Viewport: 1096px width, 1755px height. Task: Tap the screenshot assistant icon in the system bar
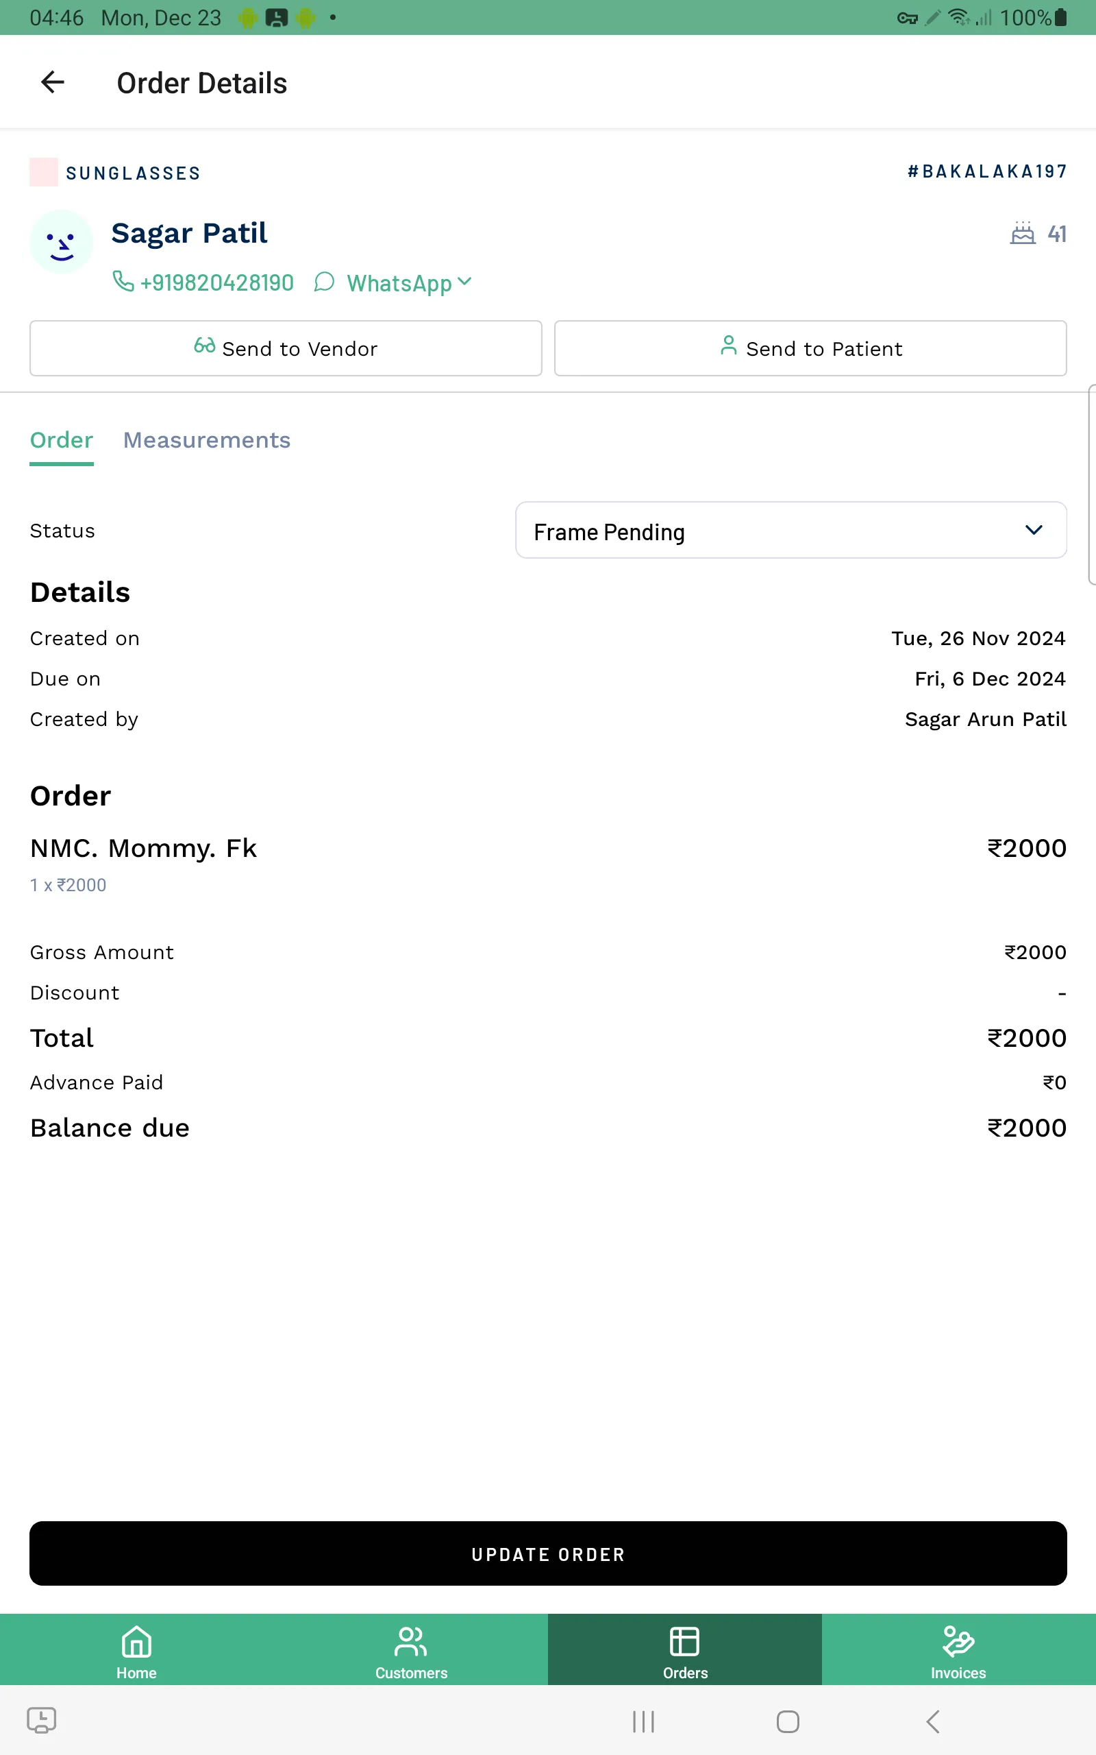[x=41, y=1720]
